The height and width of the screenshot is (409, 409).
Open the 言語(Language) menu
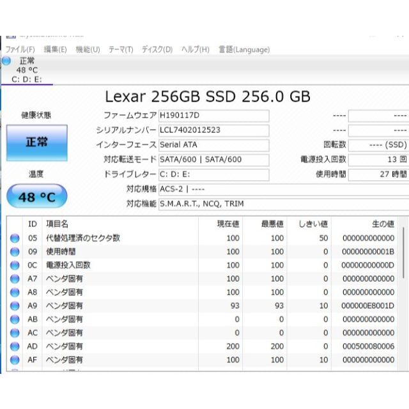(244, 49)
